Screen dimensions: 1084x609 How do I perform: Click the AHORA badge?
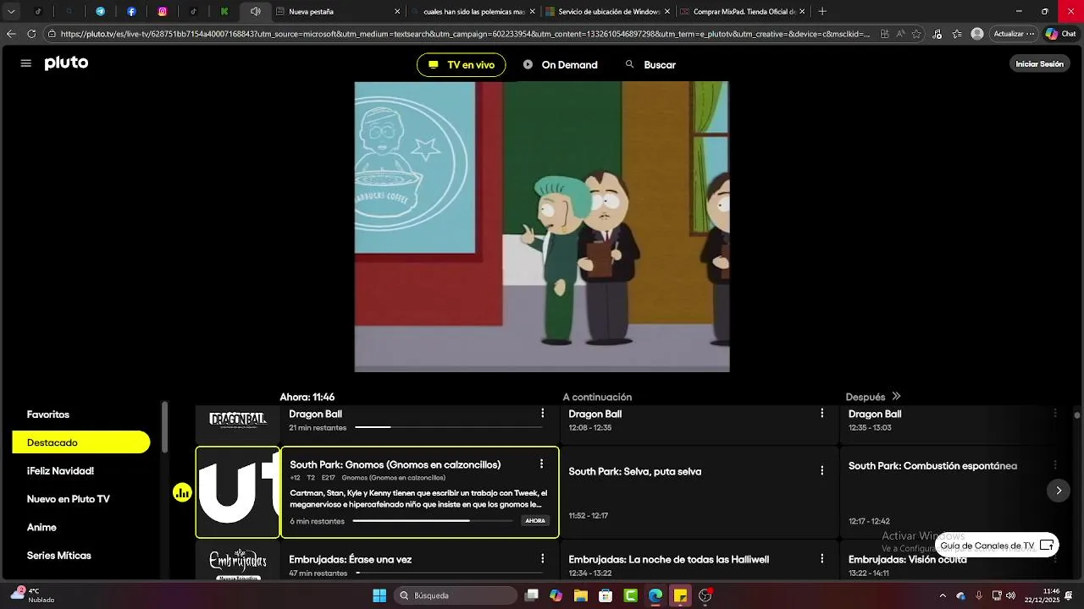(535, 521)
